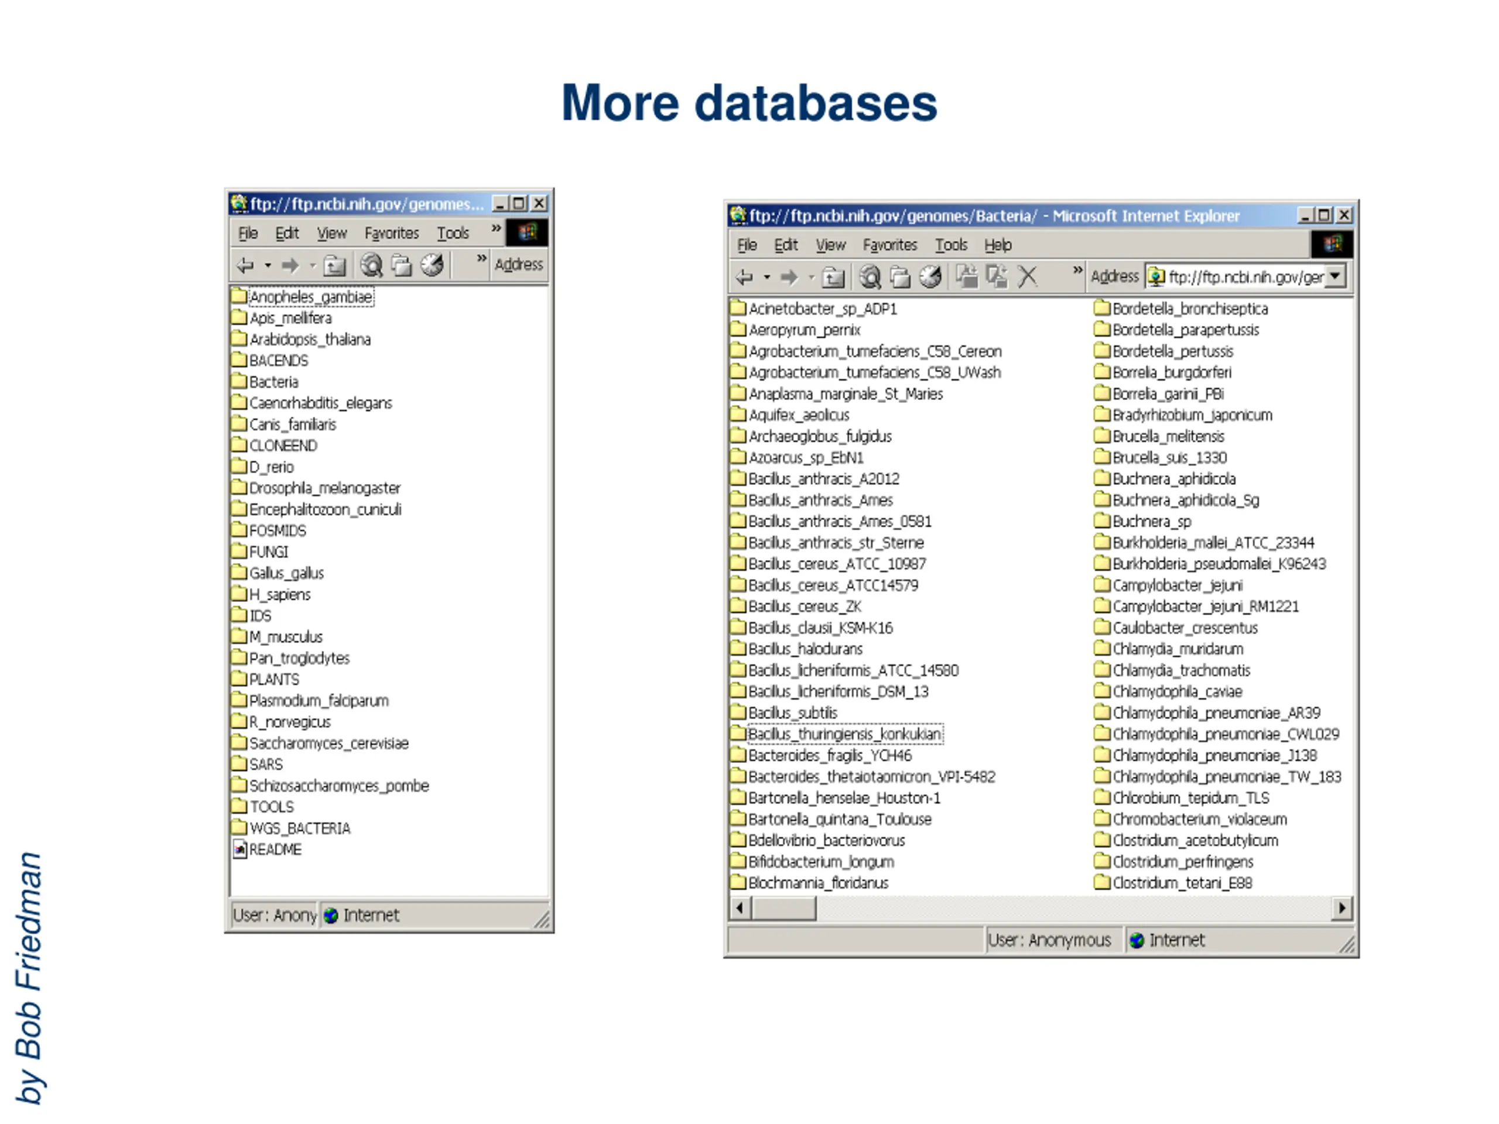Select Campylobacter_jejuni_RM1221 folder
1499x1124 pixels.
tap(1197, 606)
